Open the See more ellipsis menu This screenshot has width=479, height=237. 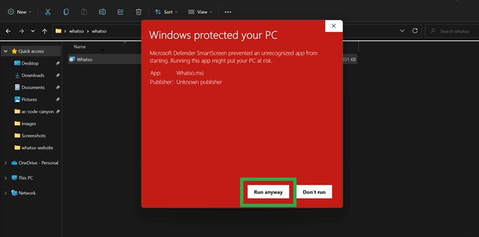(227, 12)
